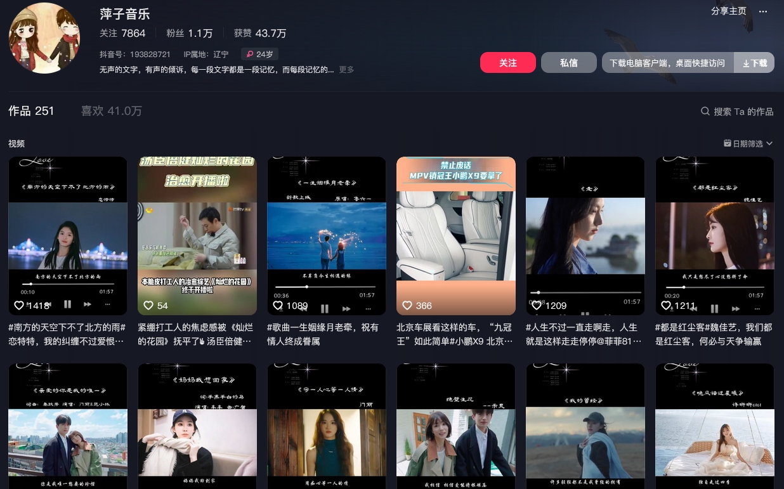
Task: Click the fast-forward icon on 都是红尘客 video thumbnail
Action: [736, 310]
